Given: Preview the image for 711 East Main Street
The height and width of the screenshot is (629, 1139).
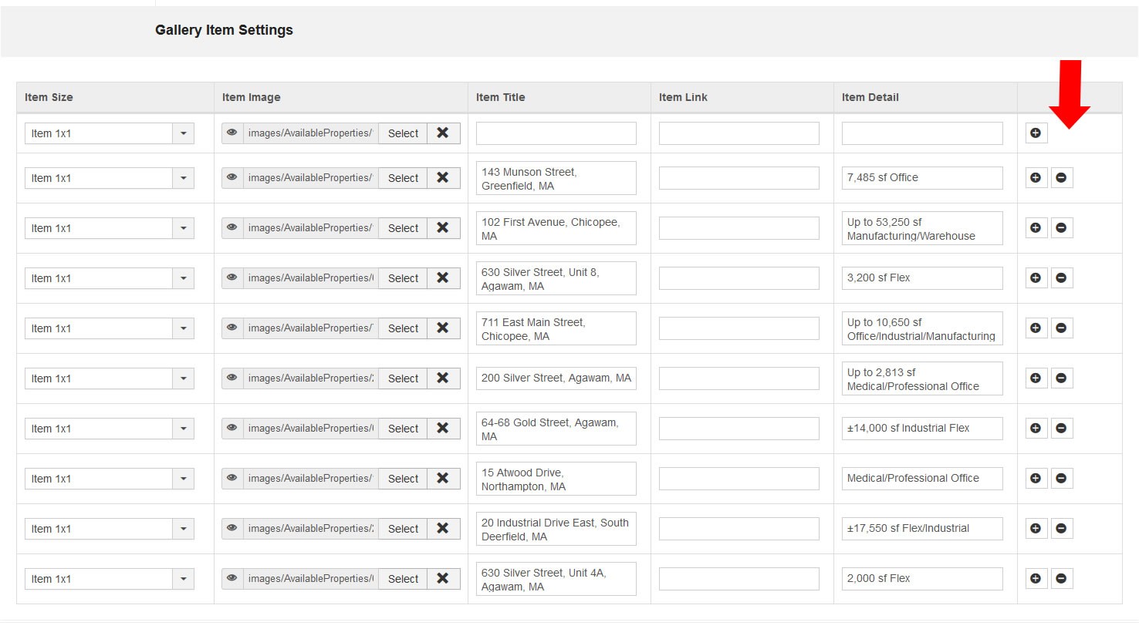Looking at the screenshot, I should [232, 328].
